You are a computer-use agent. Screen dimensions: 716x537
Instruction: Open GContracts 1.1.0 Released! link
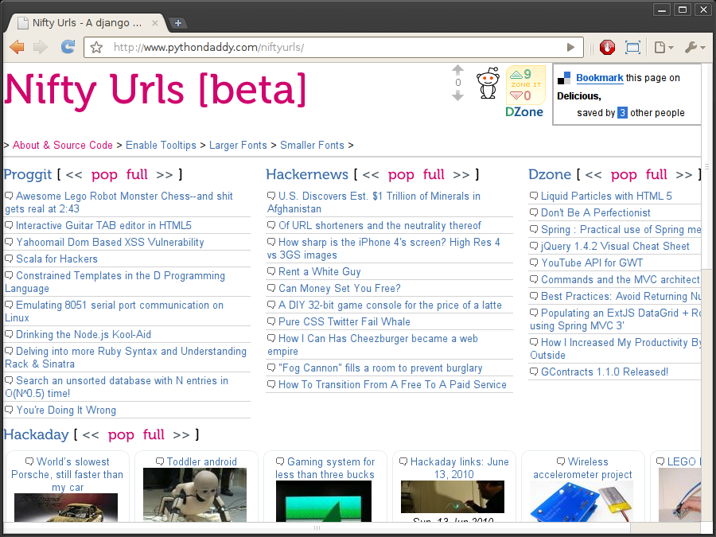coord(605,372)
